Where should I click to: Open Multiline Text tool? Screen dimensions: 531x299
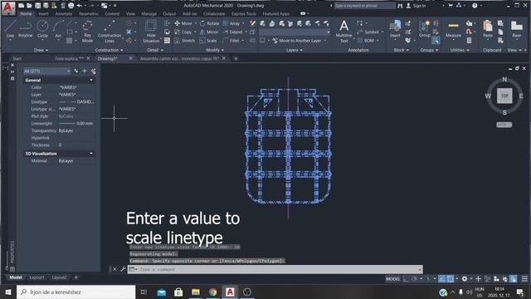(x=343, y=32)
